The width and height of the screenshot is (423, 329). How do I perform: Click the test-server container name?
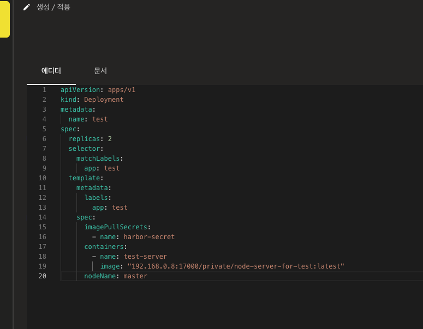pos(145,257)
